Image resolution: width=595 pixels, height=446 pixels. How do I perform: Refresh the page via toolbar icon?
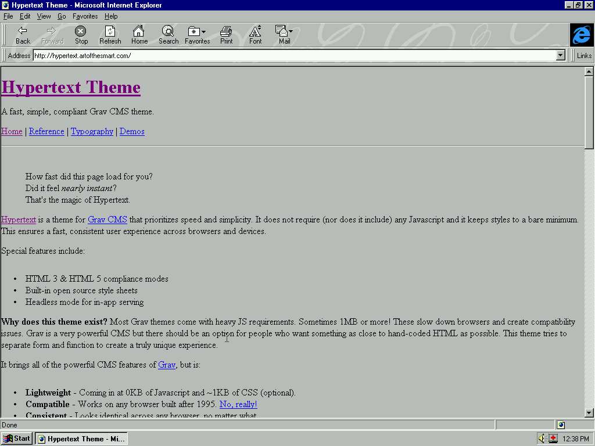pos(110,35)
